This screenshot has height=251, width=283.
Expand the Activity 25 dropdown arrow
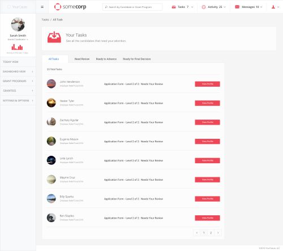tap(225, 7)
